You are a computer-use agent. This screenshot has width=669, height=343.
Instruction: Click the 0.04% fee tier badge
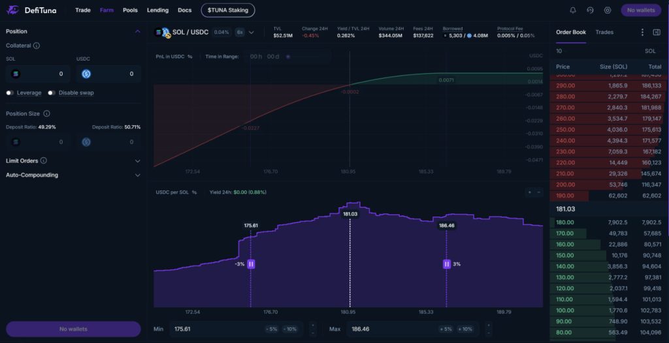(221, 33)
